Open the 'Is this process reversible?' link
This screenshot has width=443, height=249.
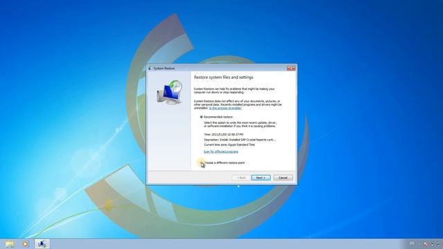click(225, 108)
